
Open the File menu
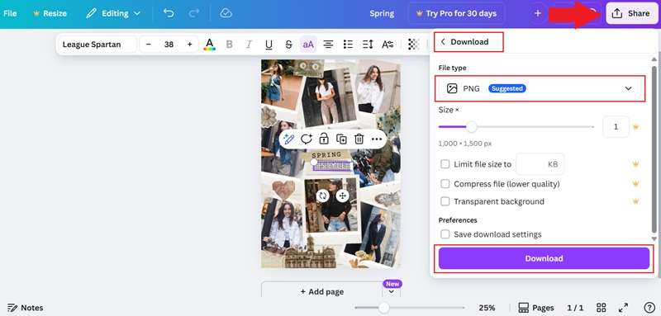[x=10, y=13]
